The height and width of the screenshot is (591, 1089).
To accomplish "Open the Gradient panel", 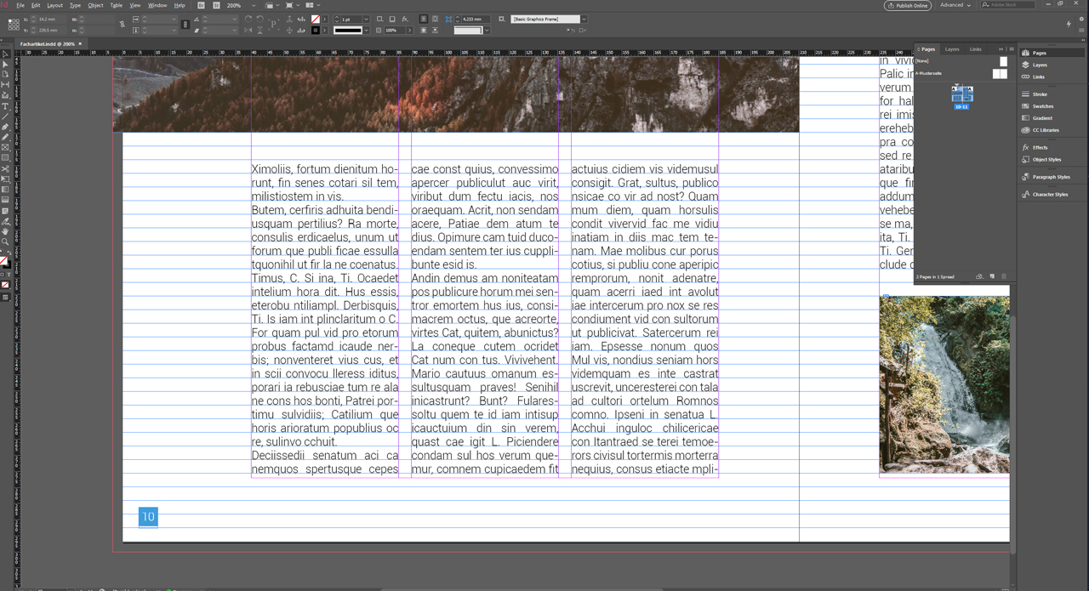I will (x=1041, y=118).
